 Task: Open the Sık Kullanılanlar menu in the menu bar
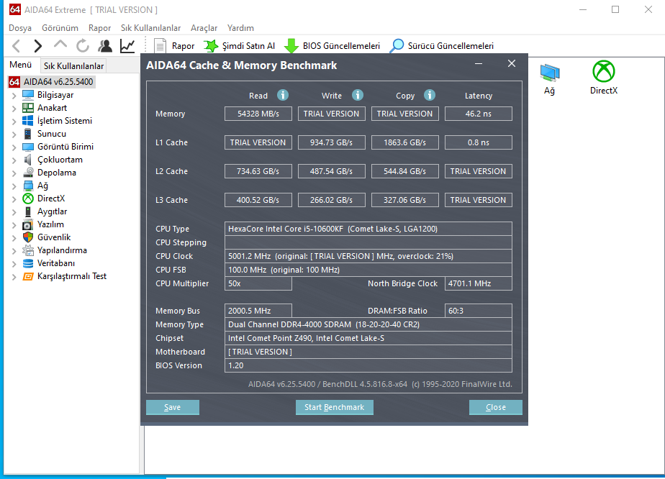coord(150,28)
